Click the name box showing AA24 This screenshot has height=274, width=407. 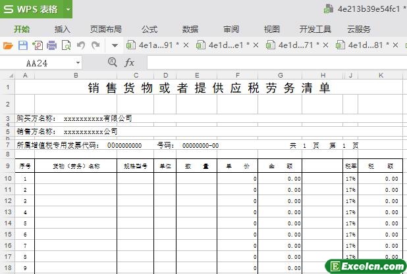[x=37, y=63]
